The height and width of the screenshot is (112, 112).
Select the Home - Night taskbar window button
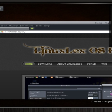coord(102,102)
